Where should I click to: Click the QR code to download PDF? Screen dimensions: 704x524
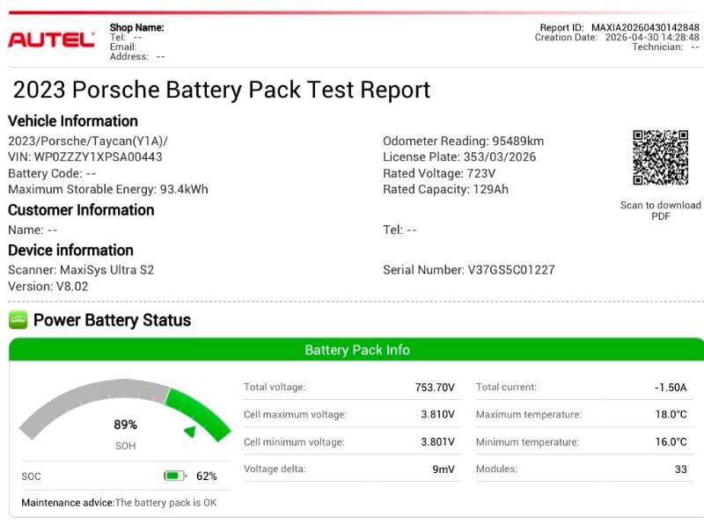pyautogui.click(x=661, y=157)
